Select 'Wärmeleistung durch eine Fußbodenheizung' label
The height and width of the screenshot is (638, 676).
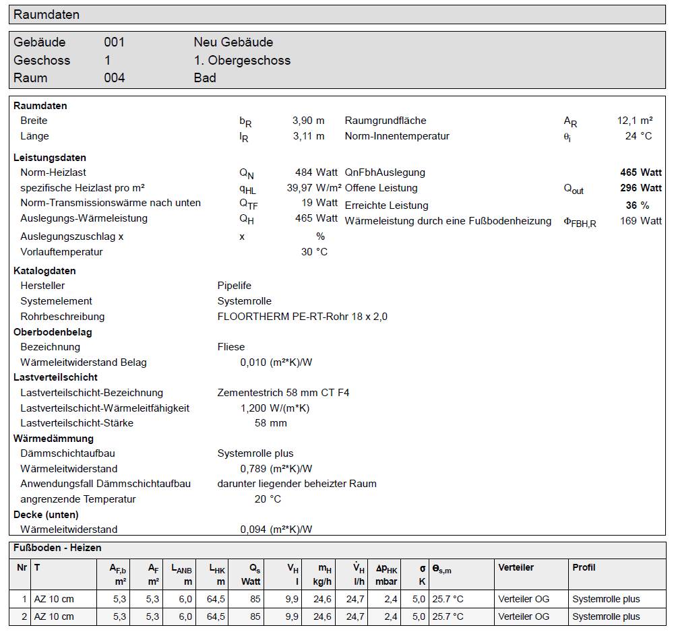tap(448, 221)
